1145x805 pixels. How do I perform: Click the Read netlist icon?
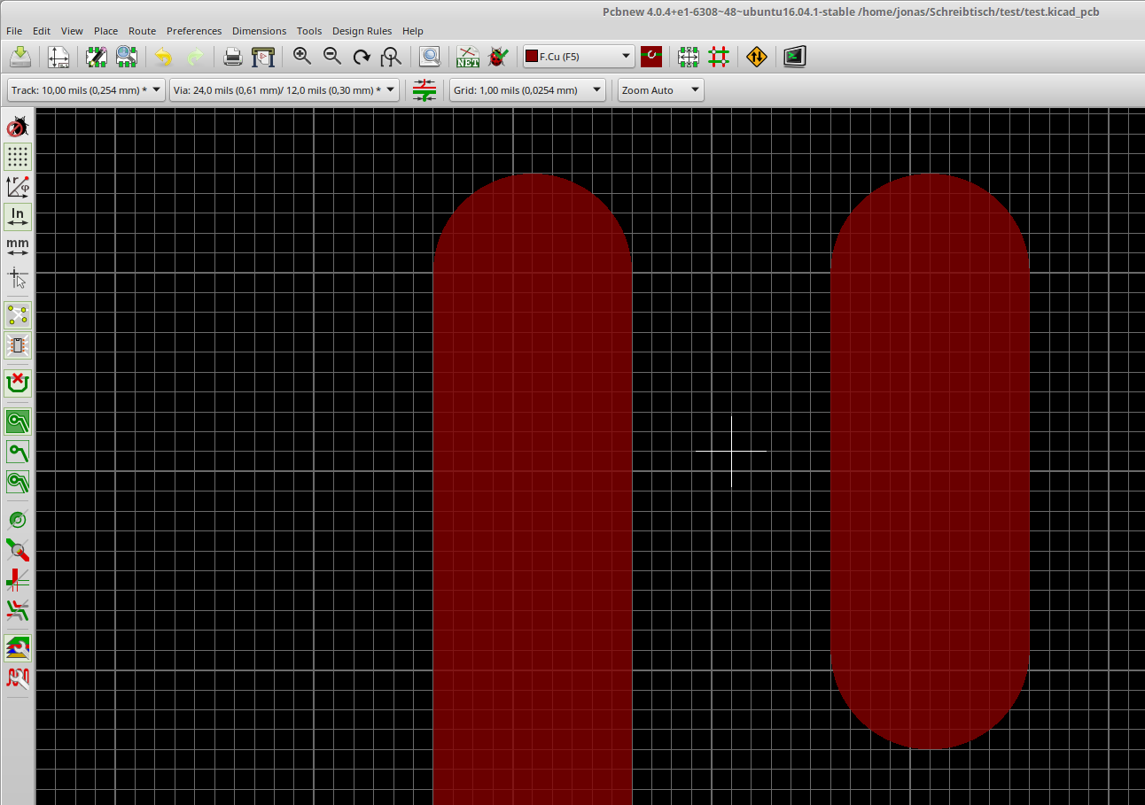(467, 58)
